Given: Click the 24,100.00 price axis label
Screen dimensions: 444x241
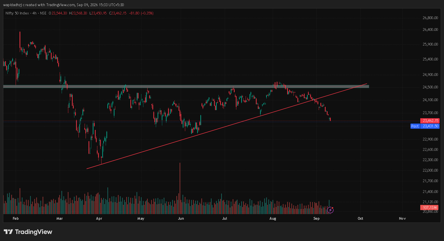Looking at the screenshot, I should pyautogui.click(x=431, y=100).
